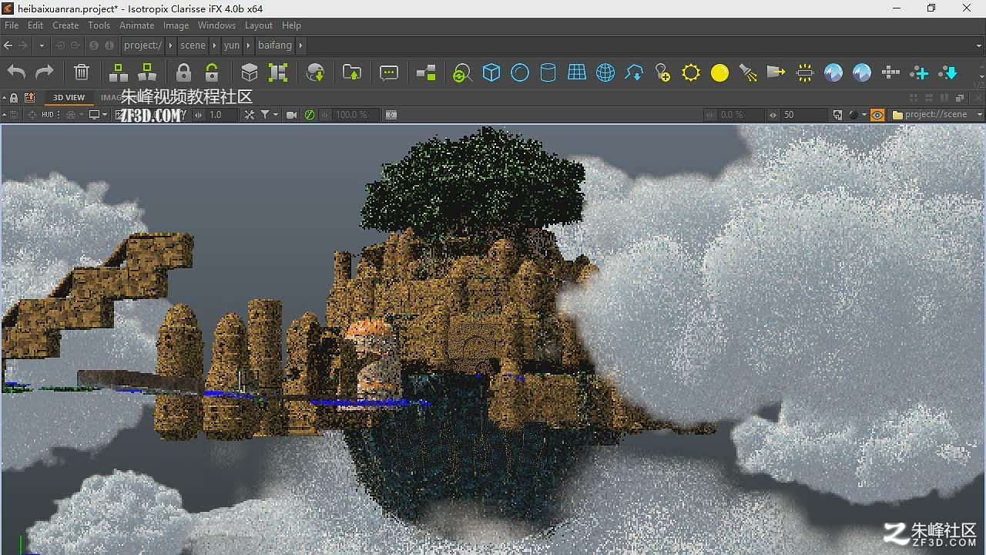Screen dimensions: 986x555
Task: Toggle the viewport panel lock icon
Action: click(14, 98)
